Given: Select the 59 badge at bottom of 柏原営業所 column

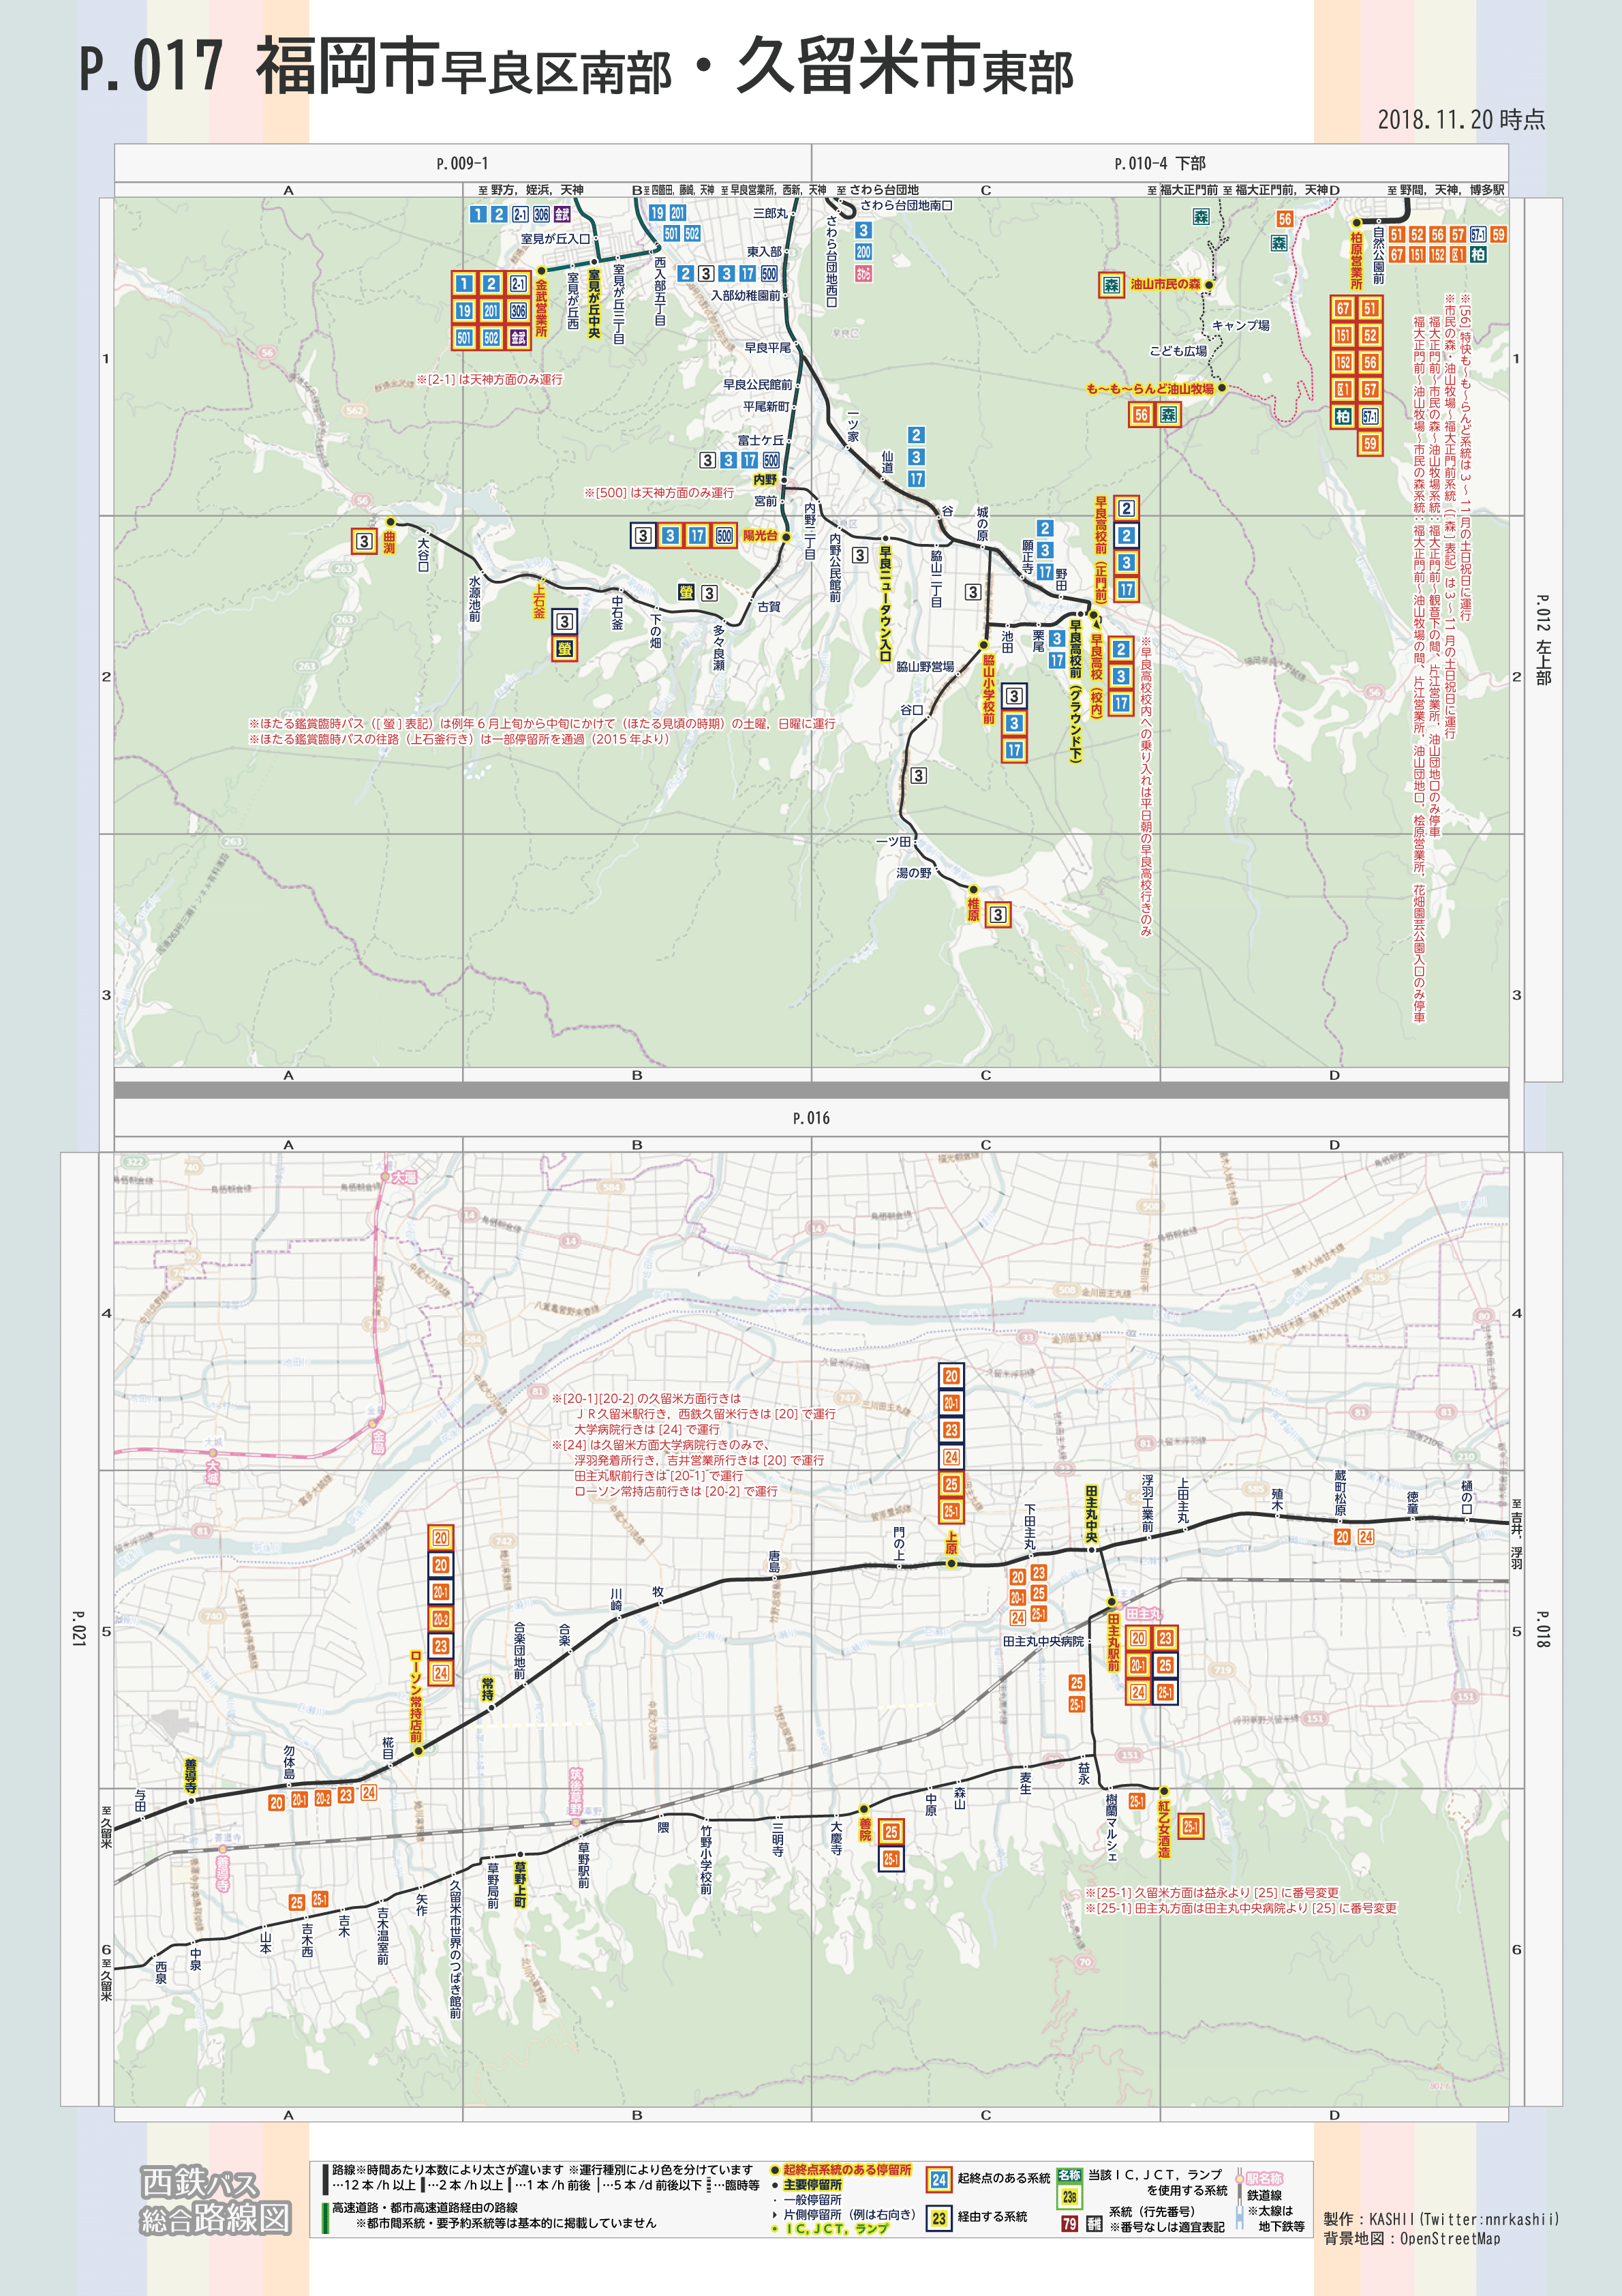Looking at the screenshot, I should (1370, 443).
